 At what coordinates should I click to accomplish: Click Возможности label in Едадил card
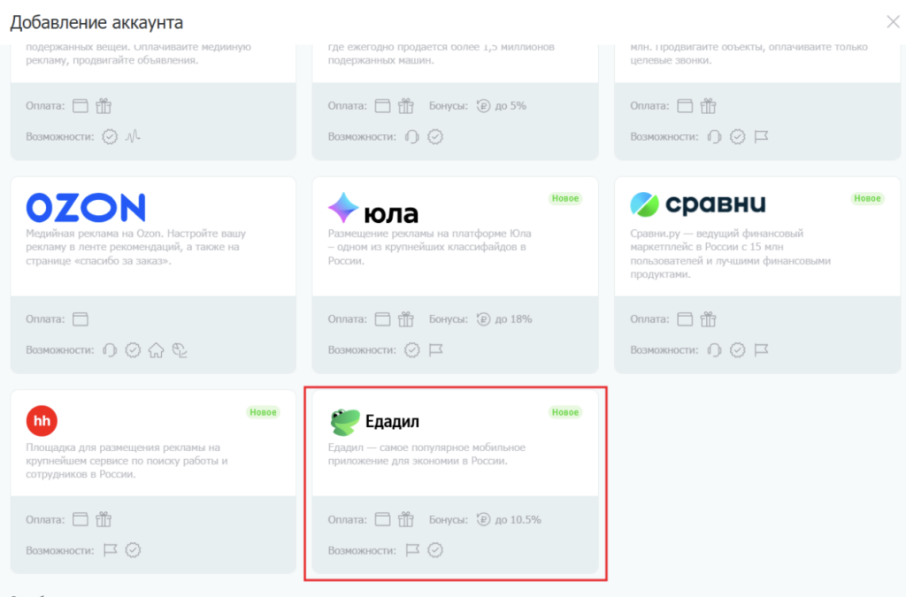(x=362, y=550)
